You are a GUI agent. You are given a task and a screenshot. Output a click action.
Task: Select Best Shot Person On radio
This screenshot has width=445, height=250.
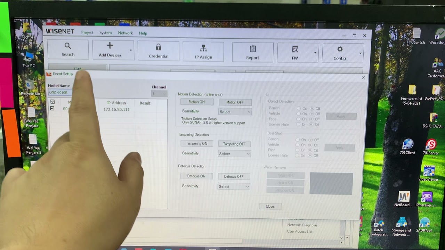click(298, 140)
